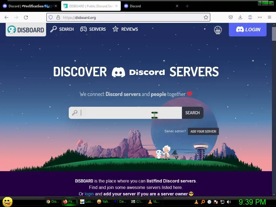Open the SERVERS nav item

click(x=93, y=29)
